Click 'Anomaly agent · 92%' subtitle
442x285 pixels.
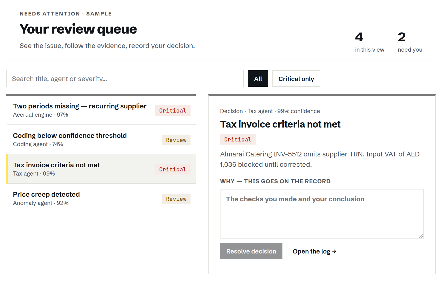coord(41,203)
